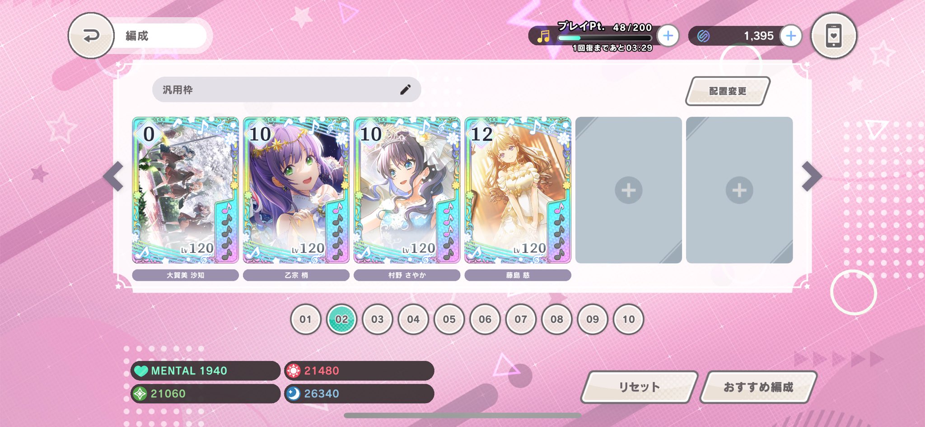Click the plus to add Play Pt.
The image size is (925, 427).
[668, 36]
